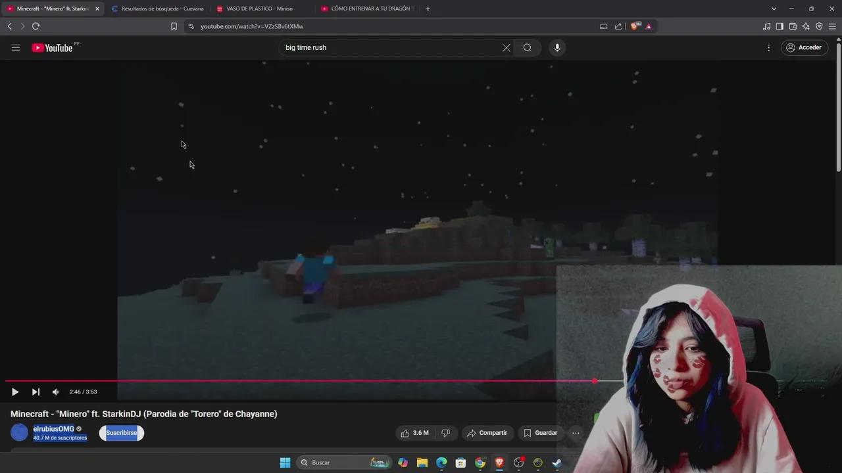Viewport: 842px width, 473px height.
Task: Open Brave Rewards triangle icon
Action: (x=649, y=26)
